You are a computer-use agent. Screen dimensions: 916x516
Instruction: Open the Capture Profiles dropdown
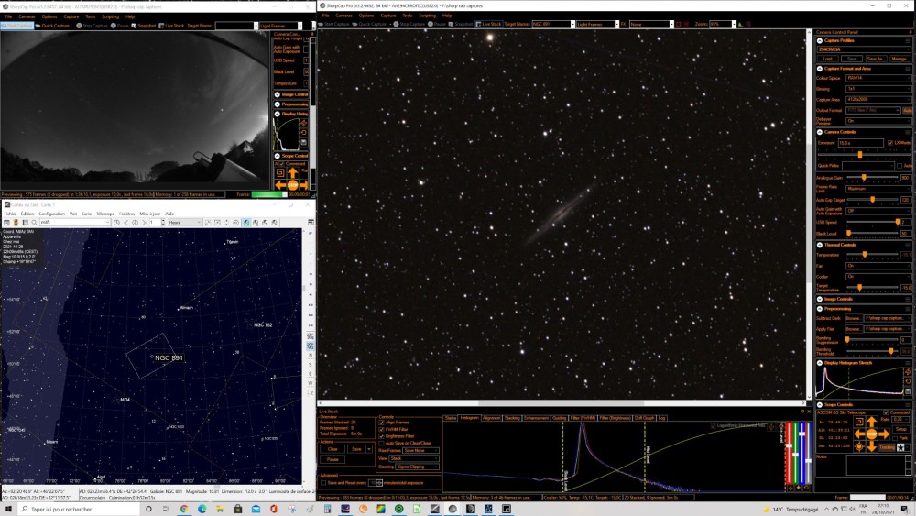(864, 49)
